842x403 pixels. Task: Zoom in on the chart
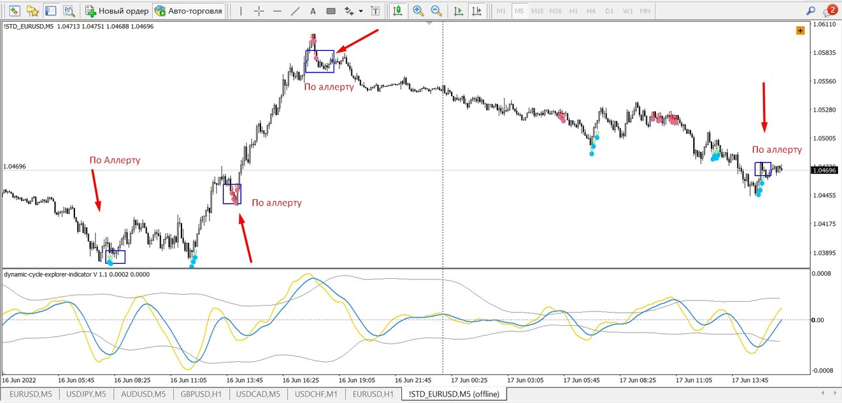click(418, 11)
